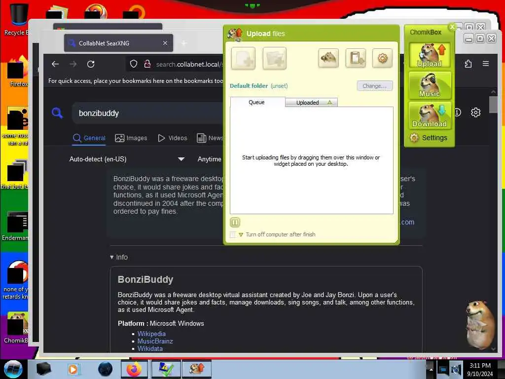Image resolution: width=505 pixels, height=379 pixels.
Task: Select the News search category
Action: click(x=210, y=138)
